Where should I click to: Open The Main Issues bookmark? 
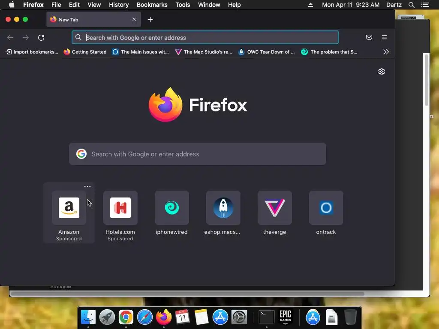click(141, 52)
